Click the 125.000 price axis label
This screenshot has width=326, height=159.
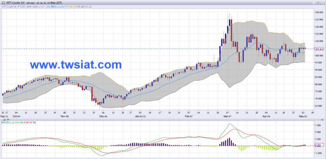[319, 20]
